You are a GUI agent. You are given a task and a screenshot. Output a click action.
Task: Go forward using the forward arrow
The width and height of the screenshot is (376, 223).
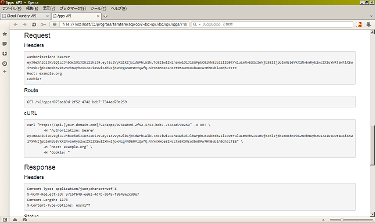pyautogui.click(x=24, y=24)
